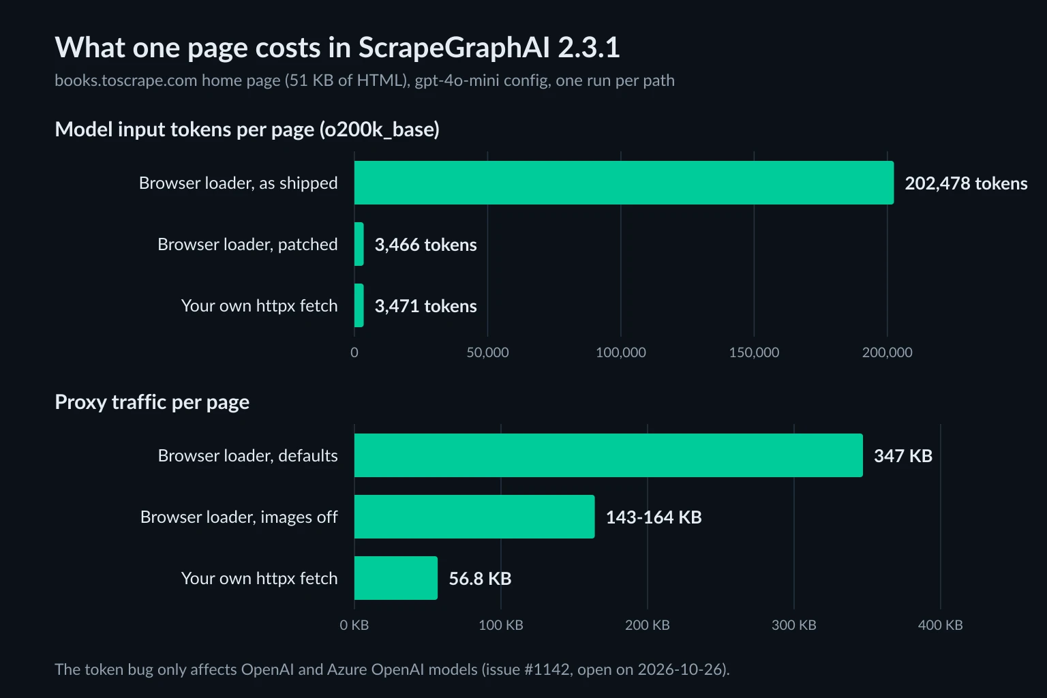Click the footnote about issue #1142
The width and height of the screenshot is (1047, 698).
pos(392,669)
